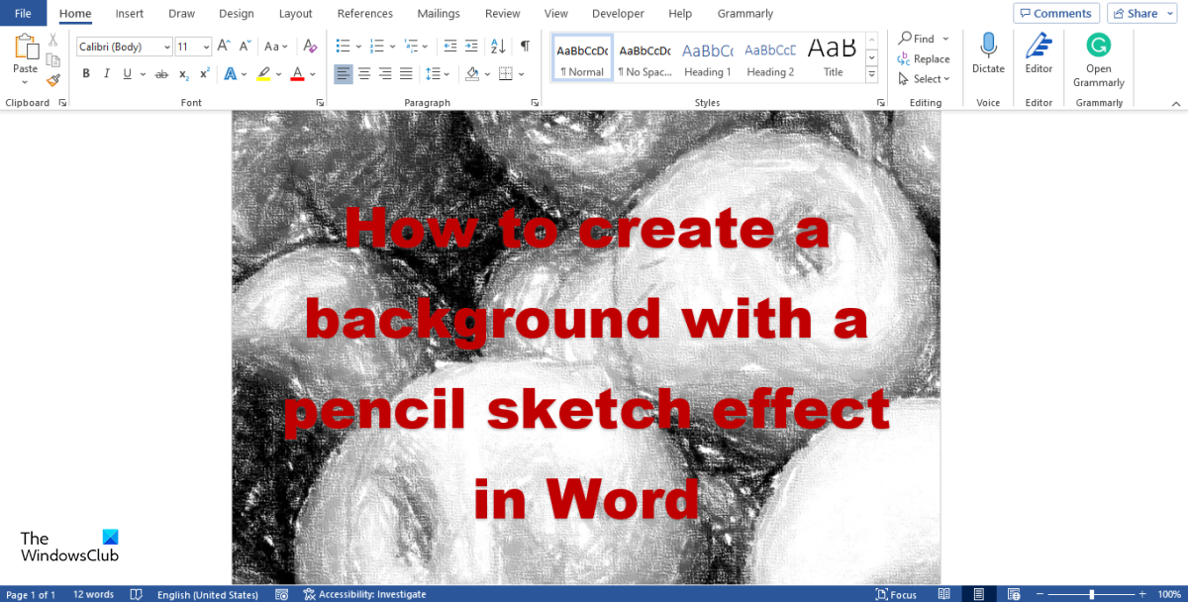Click the Increase Indent icon
Screen dimensions: 1188x602
tap(472, 47)
